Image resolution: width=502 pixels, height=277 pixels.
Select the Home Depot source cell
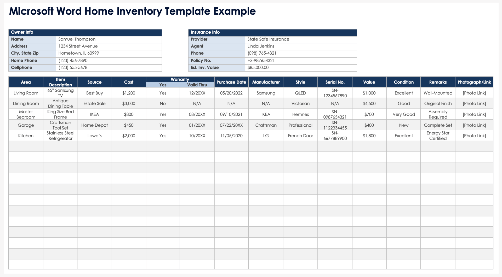click(94, 125)
